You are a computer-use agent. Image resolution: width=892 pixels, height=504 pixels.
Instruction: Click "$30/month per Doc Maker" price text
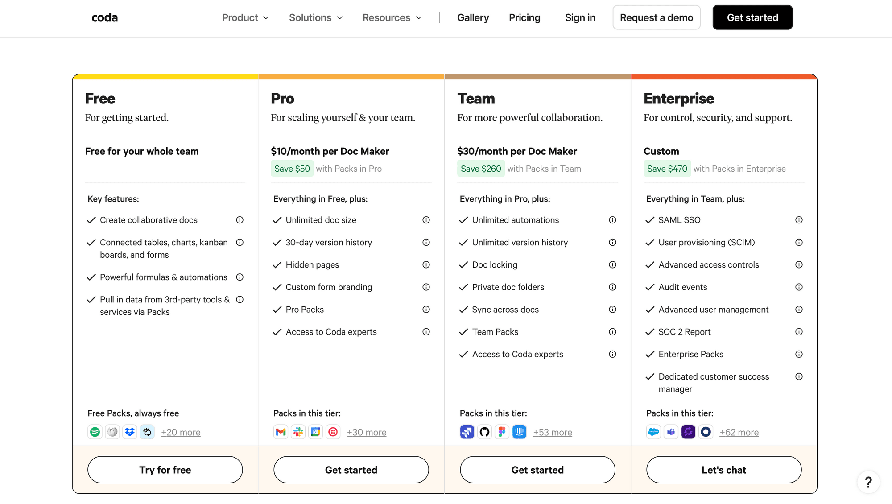coord(517,151)
